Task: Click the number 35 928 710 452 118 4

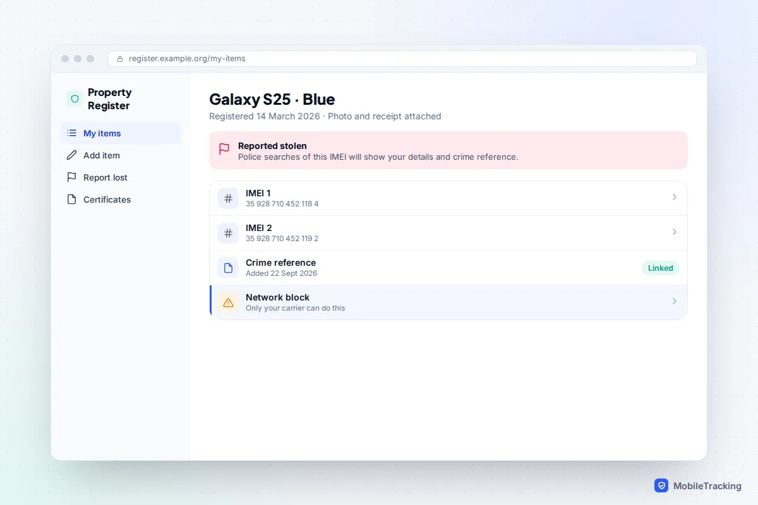Action: [282, 204]
